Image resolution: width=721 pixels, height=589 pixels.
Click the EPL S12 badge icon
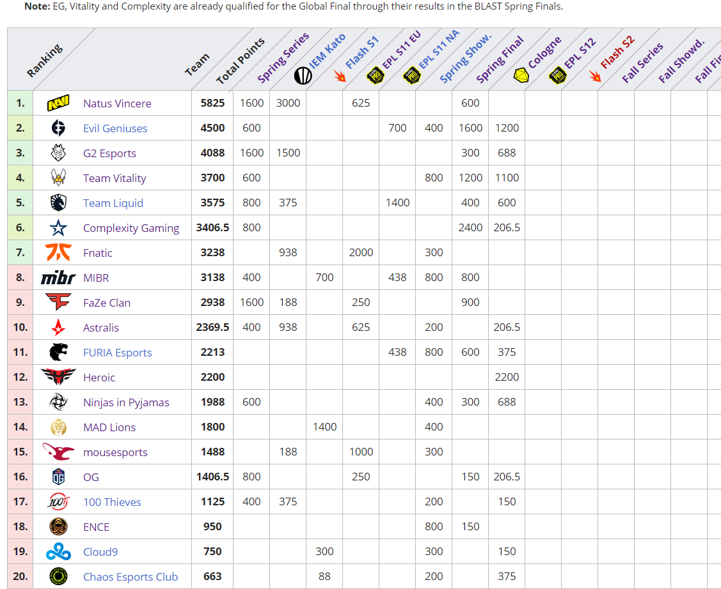tap(558, 75)
